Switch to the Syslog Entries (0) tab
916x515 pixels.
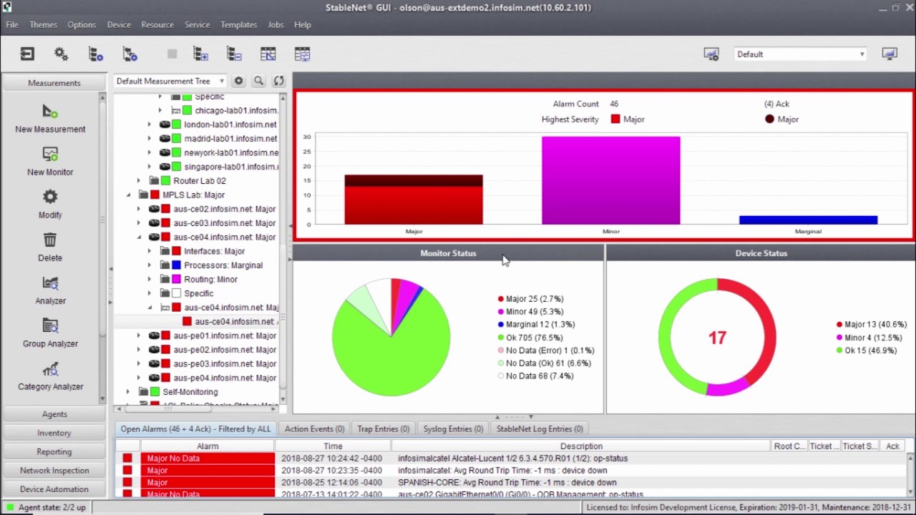pos(453,429)
